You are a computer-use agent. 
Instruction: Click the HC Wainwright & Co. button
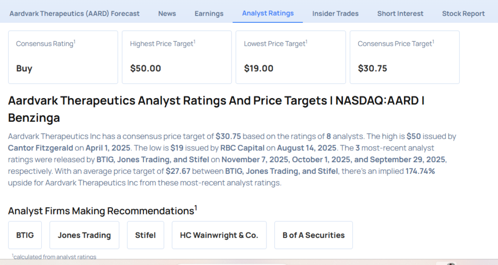(x=219, y=235)
